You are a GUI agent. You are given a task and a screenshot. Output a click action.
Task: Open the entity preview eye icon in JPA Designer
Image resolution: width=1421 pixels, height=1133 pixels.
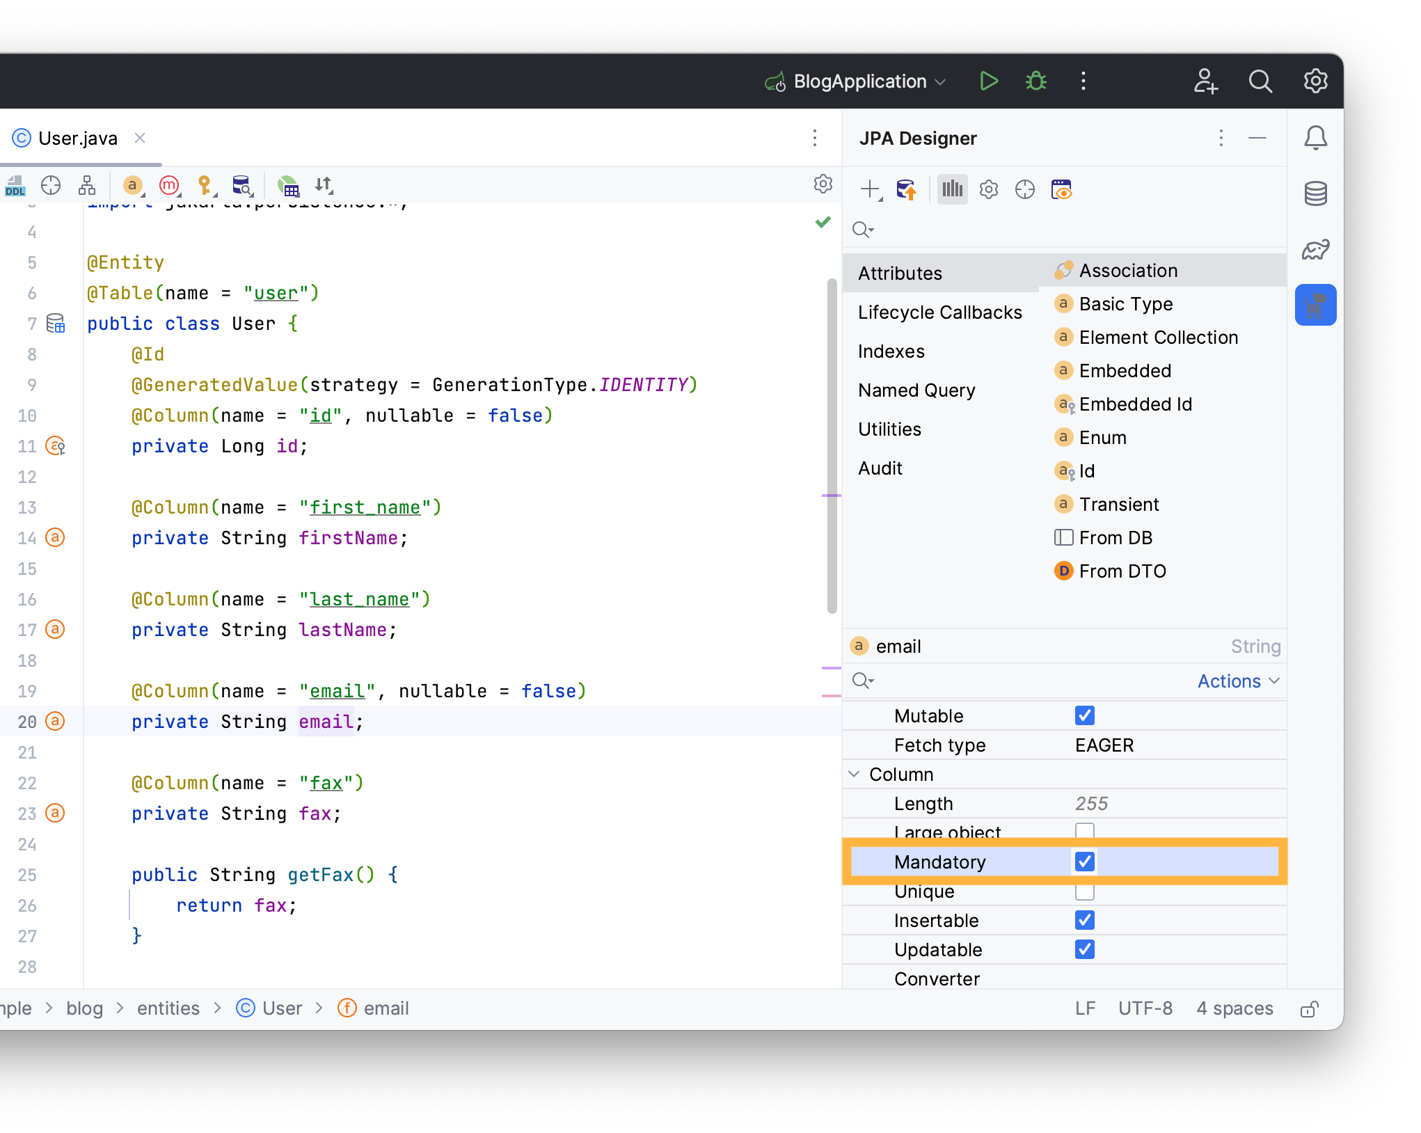1061,189
